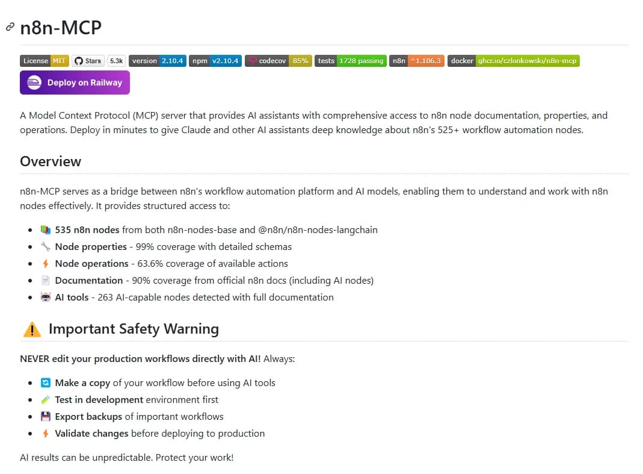The width and height of the screenshot is (643, 474).
Task: Select the Overview section heading
Action: [51, 161]
